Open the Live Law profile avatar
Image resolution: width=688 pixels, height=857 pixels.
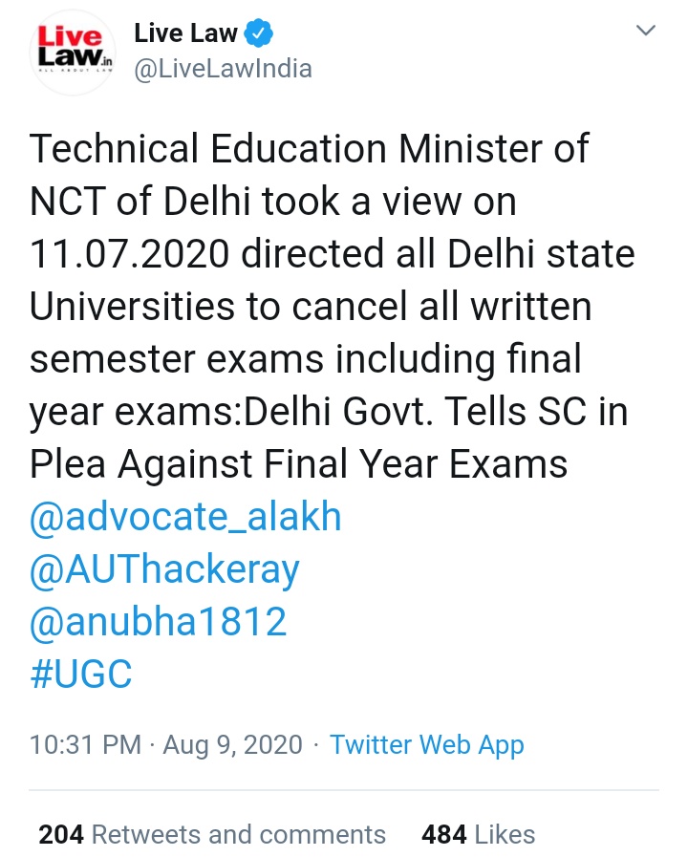[69, 51]
